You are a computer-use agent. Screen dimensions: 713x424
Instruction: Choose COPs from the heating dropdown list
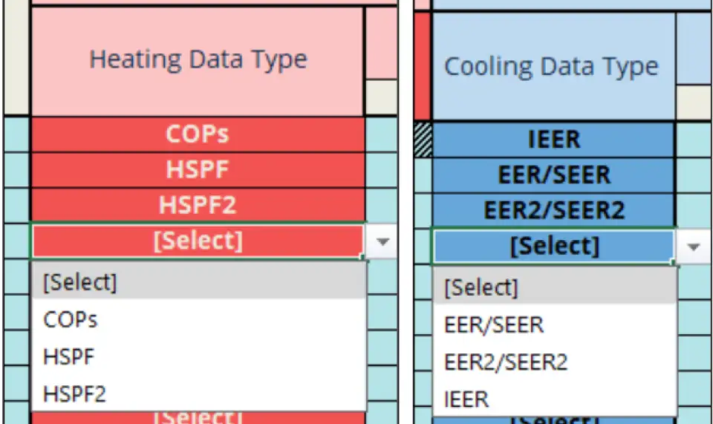point(71,319)
